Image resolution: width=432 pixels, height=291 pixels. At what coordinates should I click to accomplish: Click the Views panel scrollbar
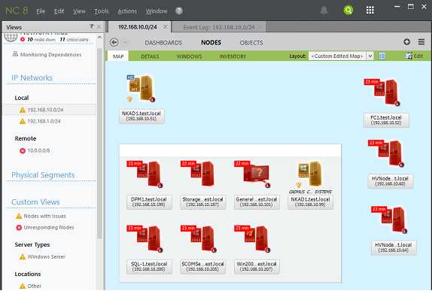coord(100,143)
